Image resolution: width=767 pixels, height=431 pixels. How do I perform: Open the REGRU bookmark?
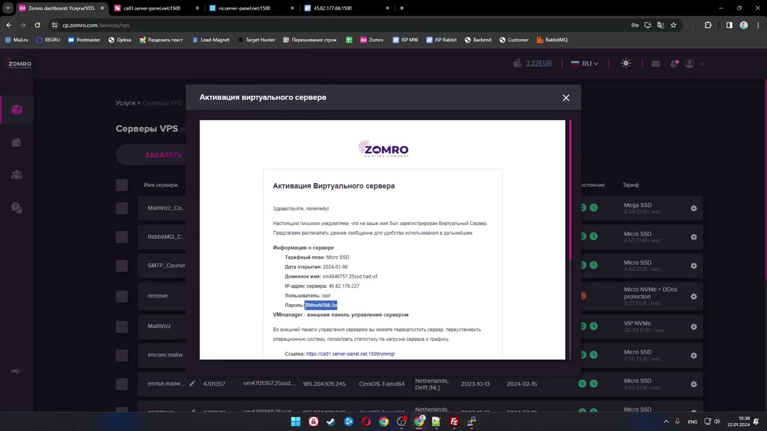(48, 40)
